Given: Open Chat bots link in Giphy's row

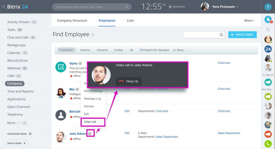Looking at the screenshot, I should point(224,63).
